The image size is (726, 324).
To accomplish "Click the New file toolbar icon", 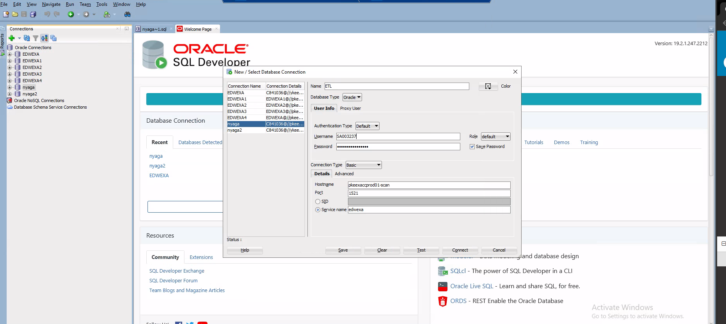I will pyautogui.click(x=6, y=14).
